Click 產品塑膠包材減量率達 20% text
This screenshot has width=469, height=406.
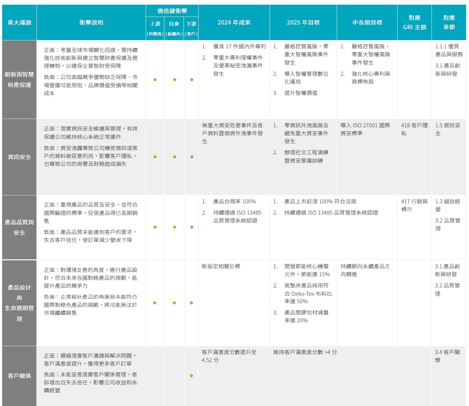point(306,317)
